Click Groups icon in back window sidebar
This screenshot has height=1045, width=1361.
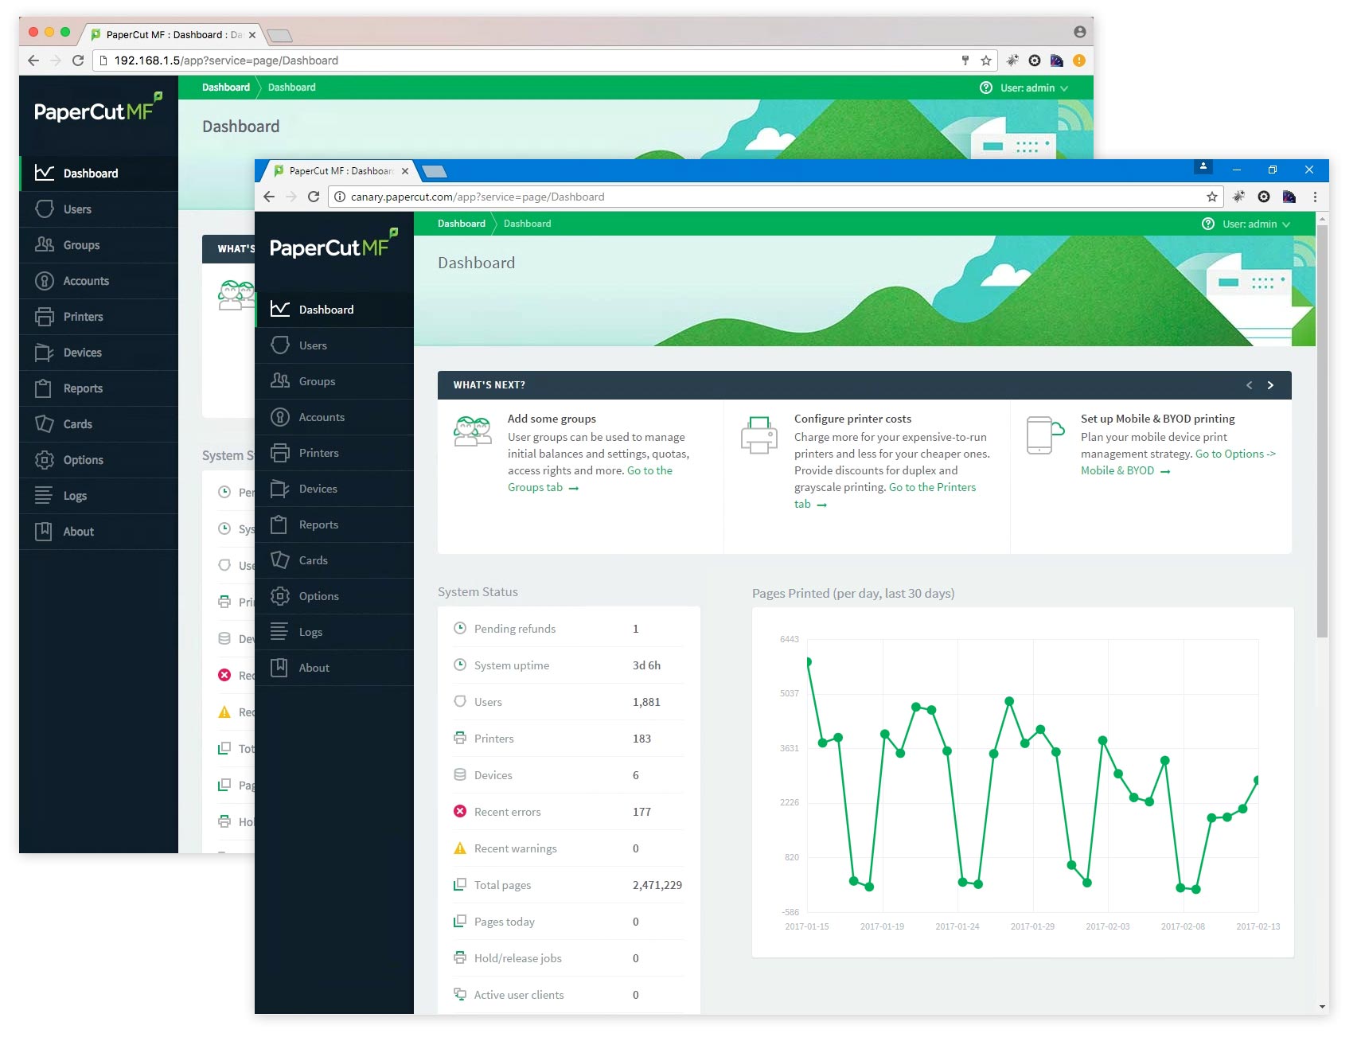[x=45, y=244]
